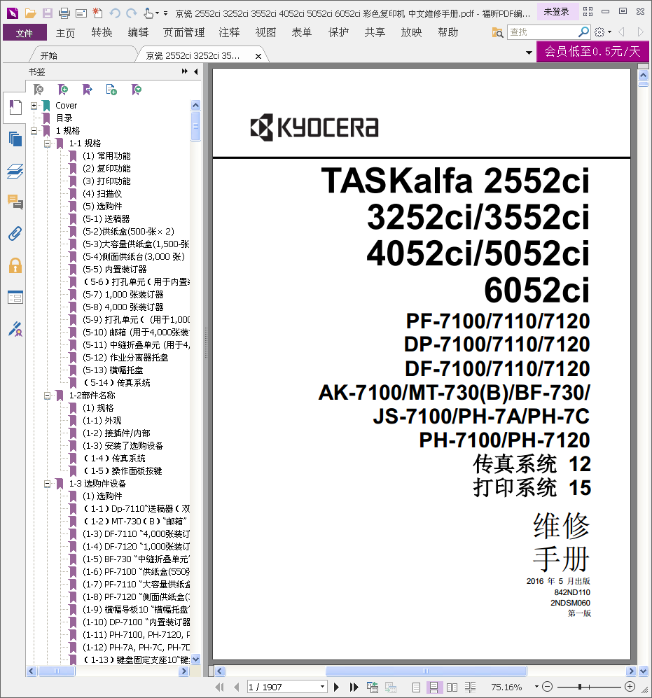Click the page number input field
The image size is (652, 698).
(x=283, y=687)
